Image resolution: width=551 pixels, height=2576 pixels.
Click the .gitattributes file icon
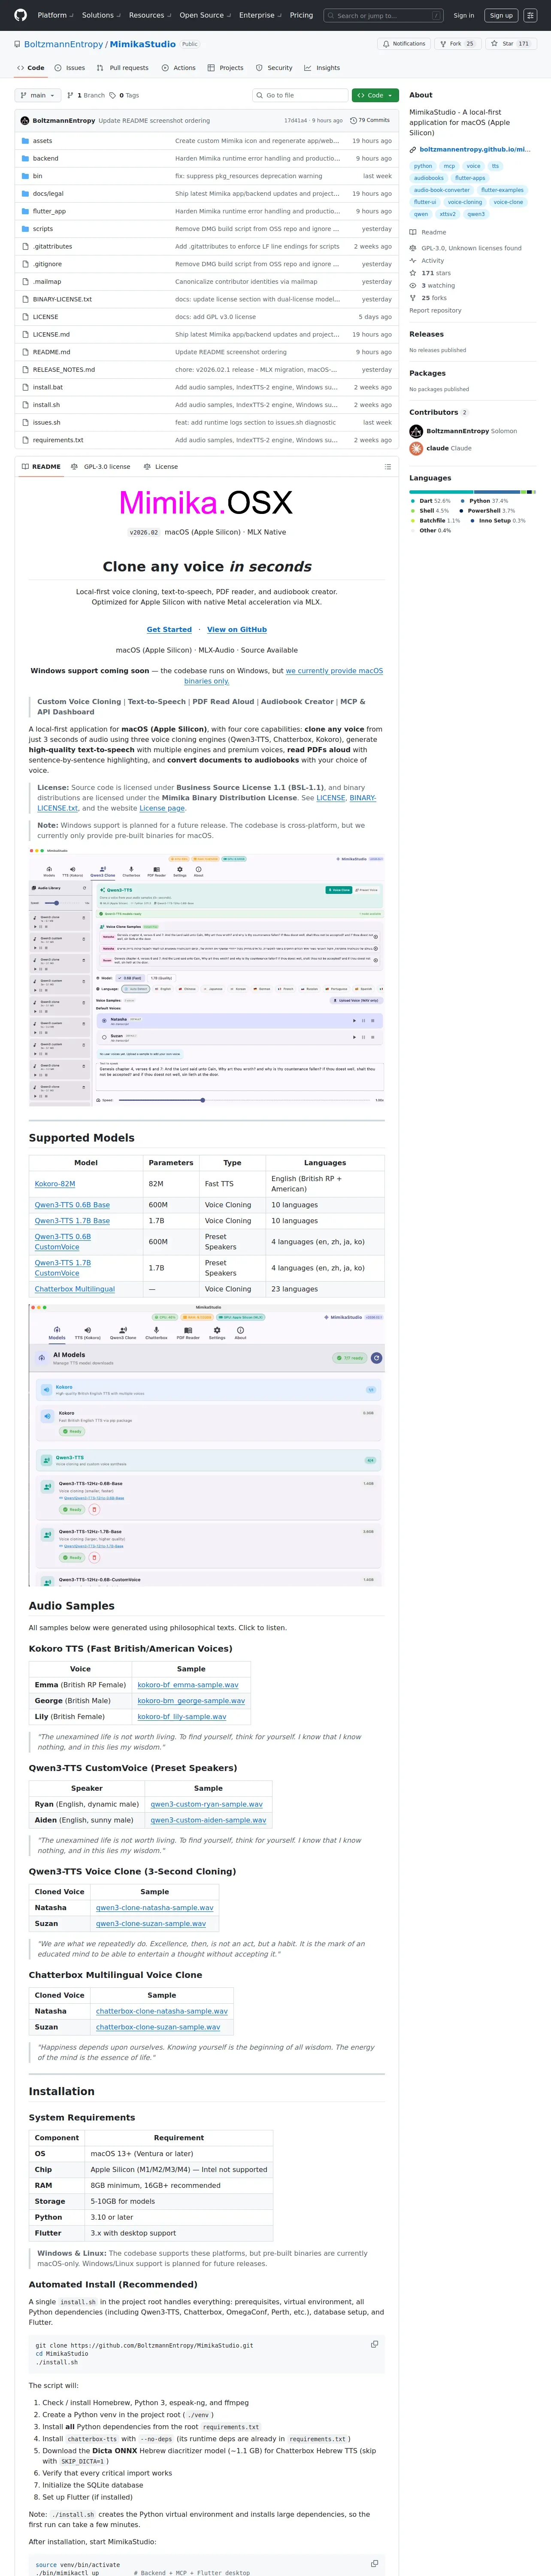click(24, 246)
